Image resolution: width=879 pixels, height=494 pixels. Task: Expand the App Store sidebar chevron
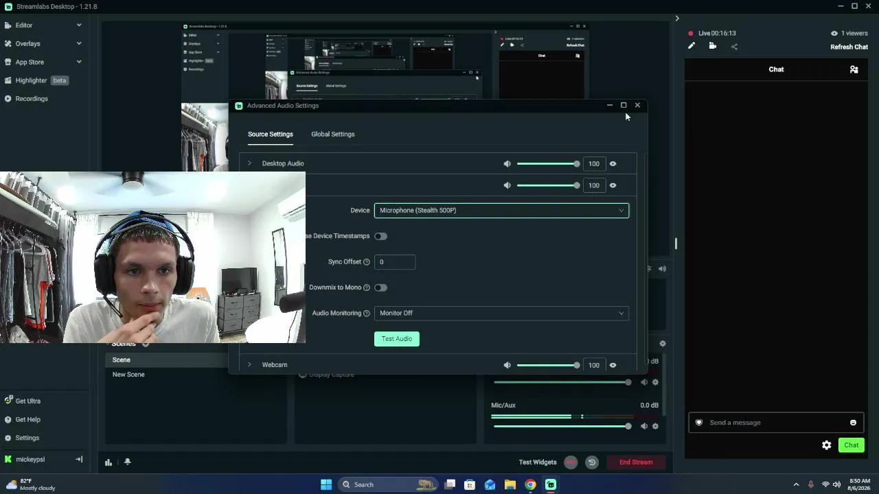click(x=79, y=62)
